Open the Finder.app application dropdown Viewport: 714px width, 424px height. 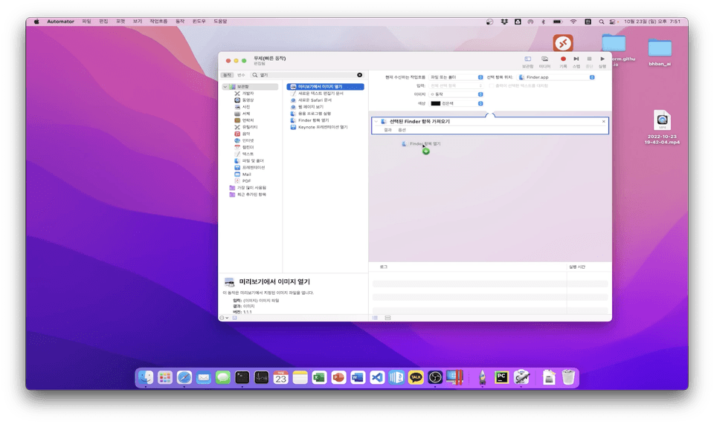tap(556, 77)
